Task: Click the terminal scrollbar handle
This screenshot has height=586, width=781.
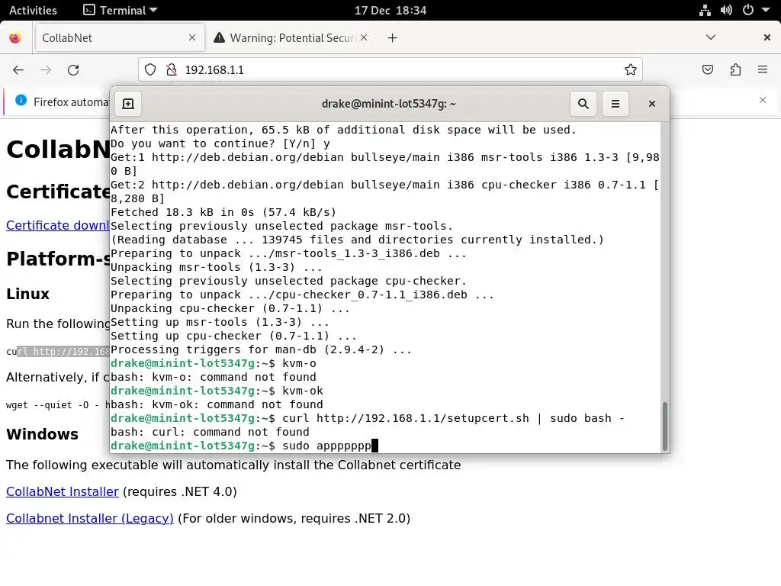Action: pyautogui.click(x=664, y=426)
